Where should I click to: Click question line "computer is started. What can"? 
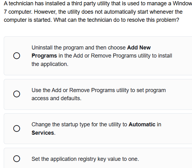pyautogui.click(x=92, y=20)
